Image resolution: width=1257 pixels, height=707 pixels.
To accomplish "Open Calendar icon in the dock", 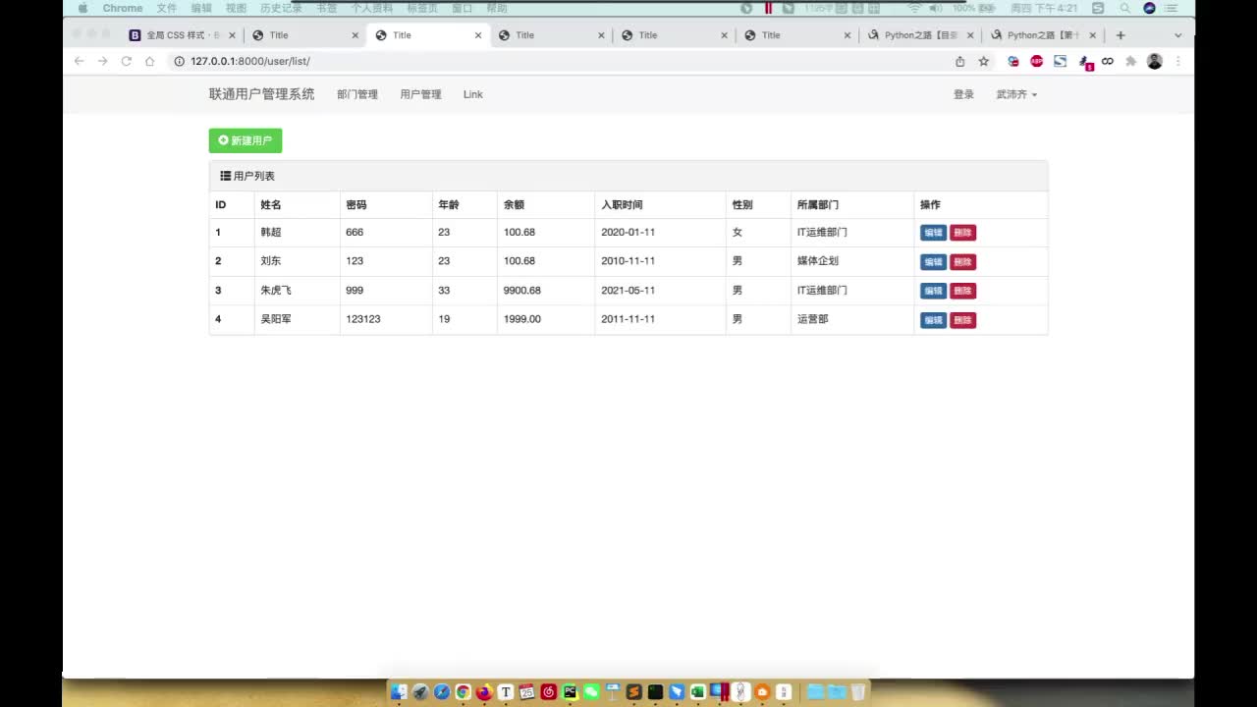I will point(527,691).
